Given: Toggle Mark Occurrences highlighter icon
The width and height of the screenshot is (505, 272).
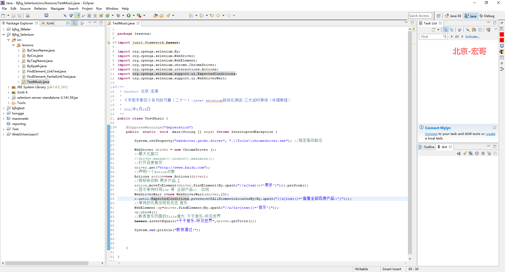Looking at the screenshot, I should pyautogui.click(x=77, y=15).
